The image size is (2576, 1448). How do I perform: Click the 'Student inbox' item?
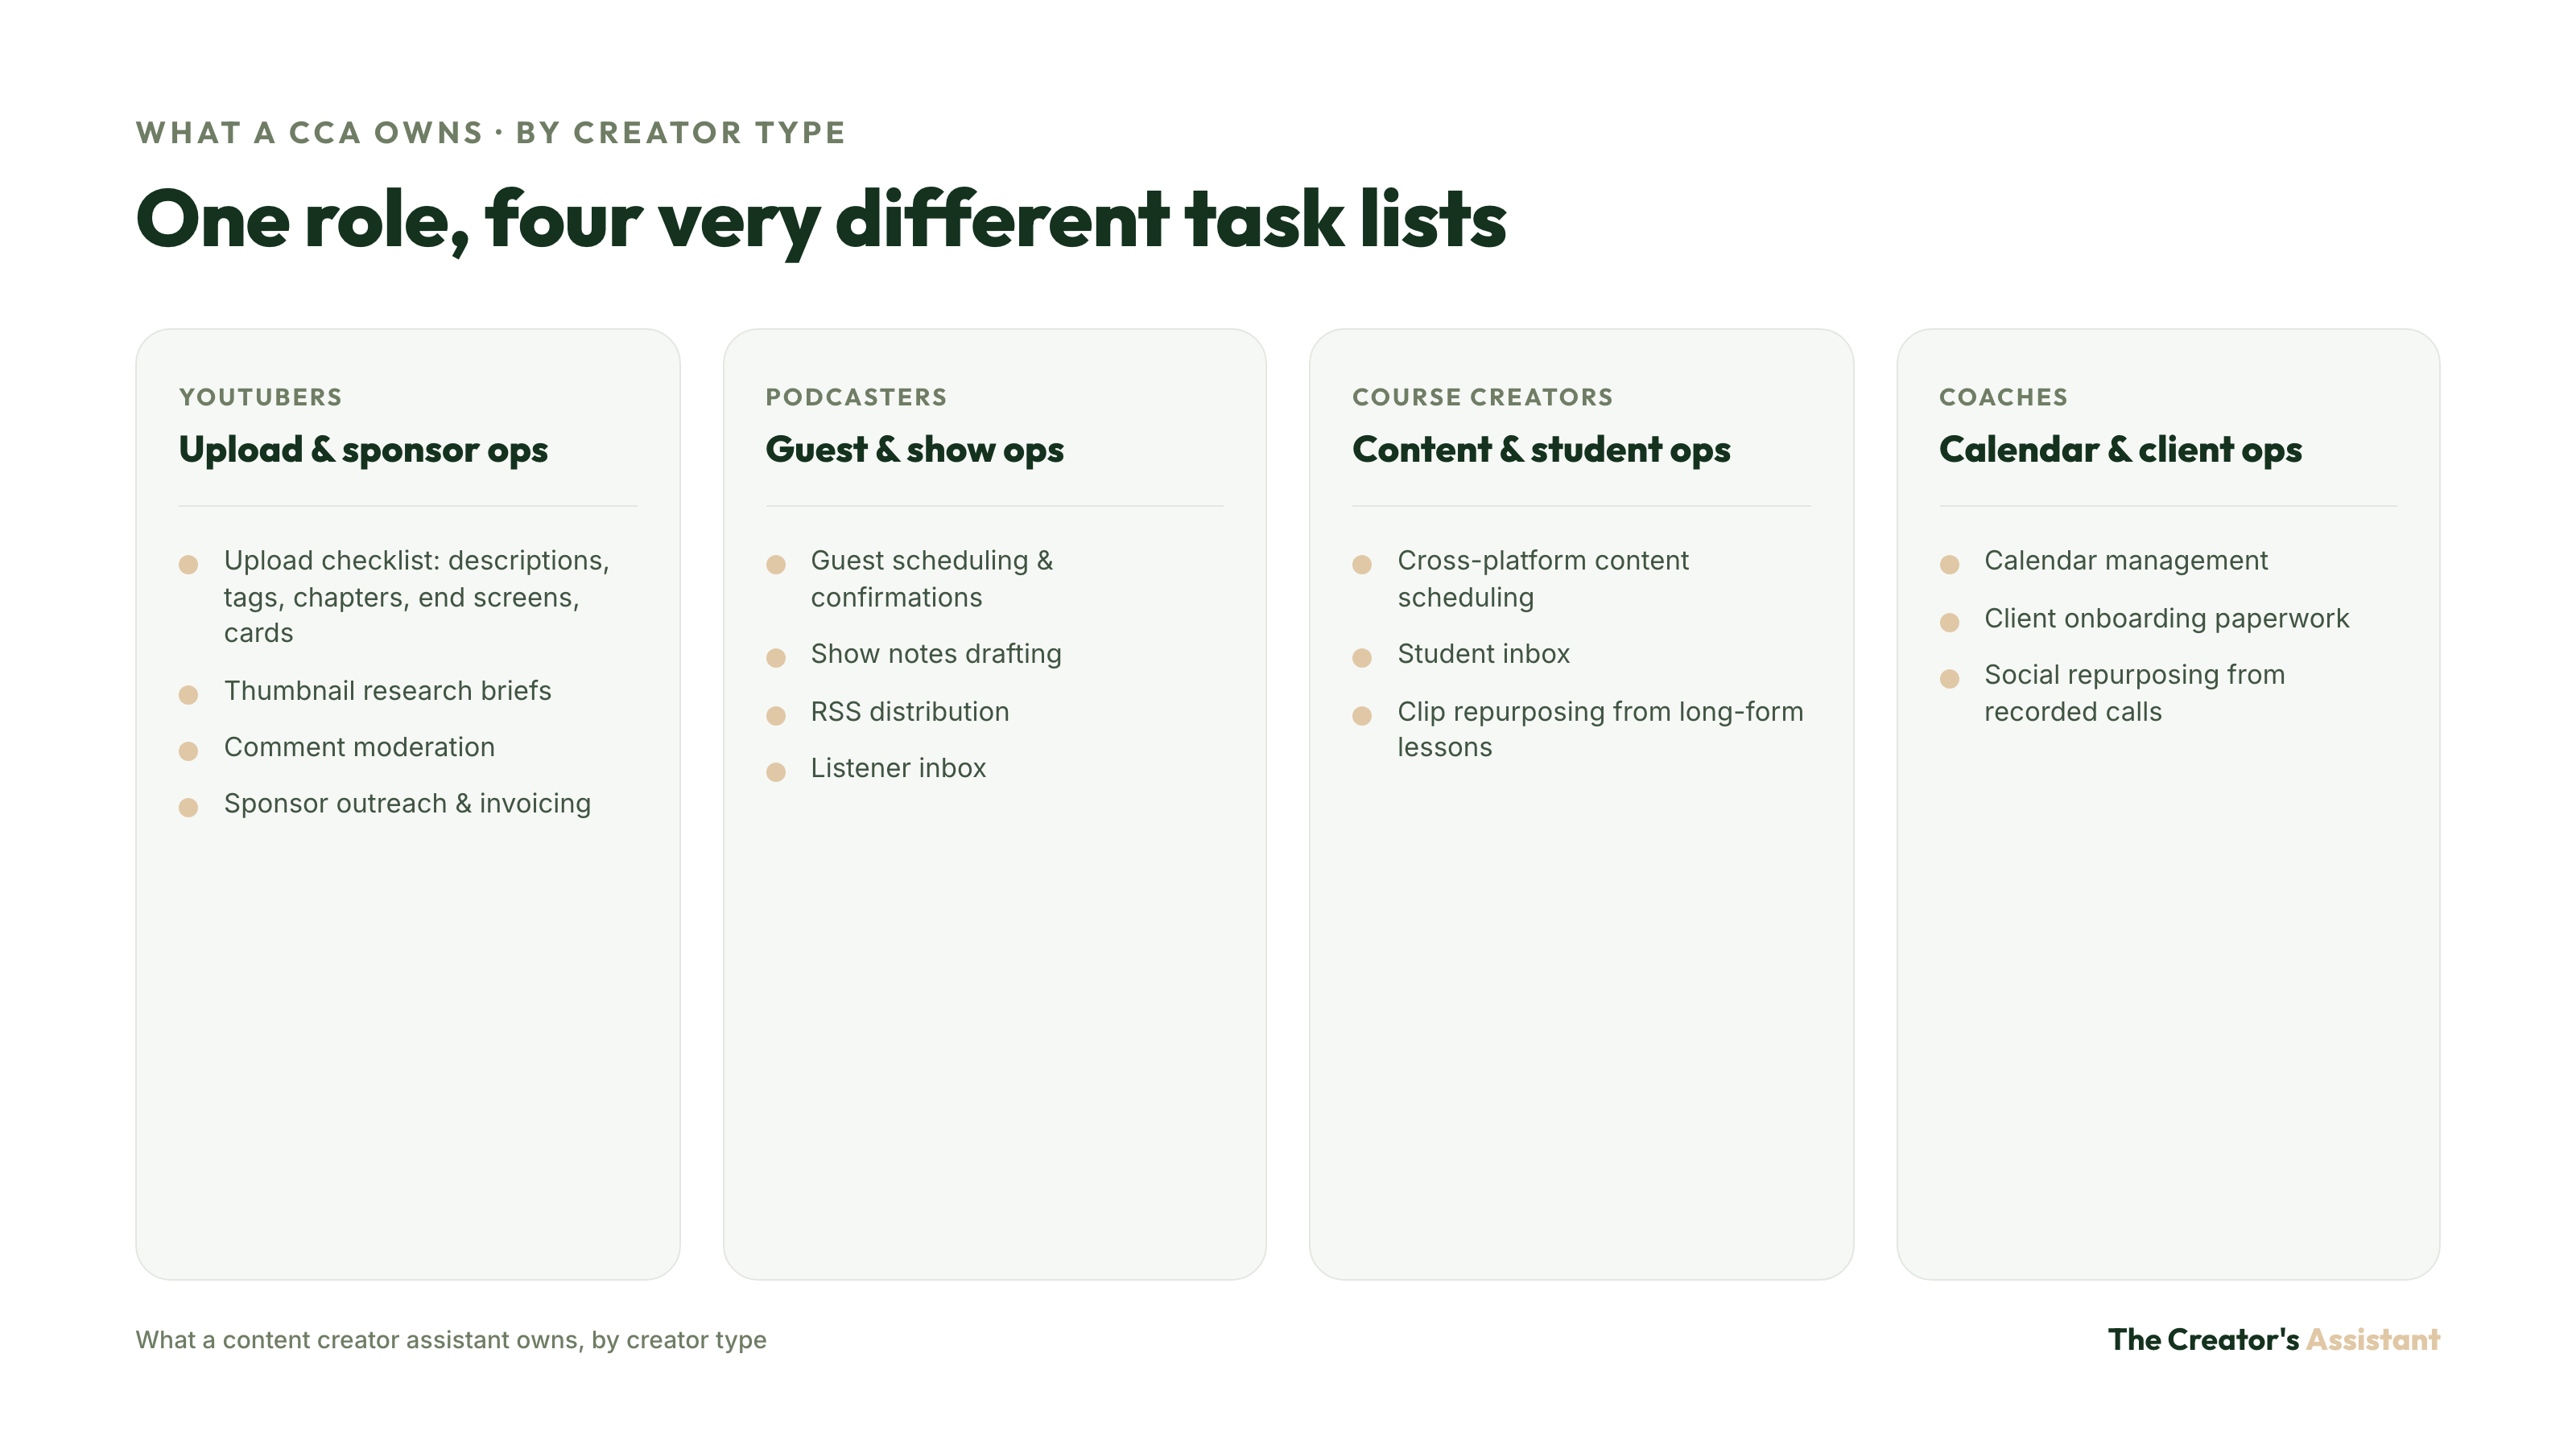click(1484, 653)
